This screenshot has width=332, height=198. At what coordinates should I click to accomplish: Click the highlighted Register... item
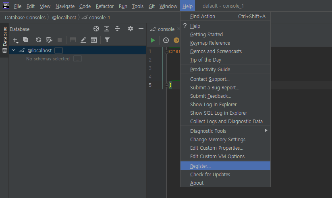tap(225, 166)
